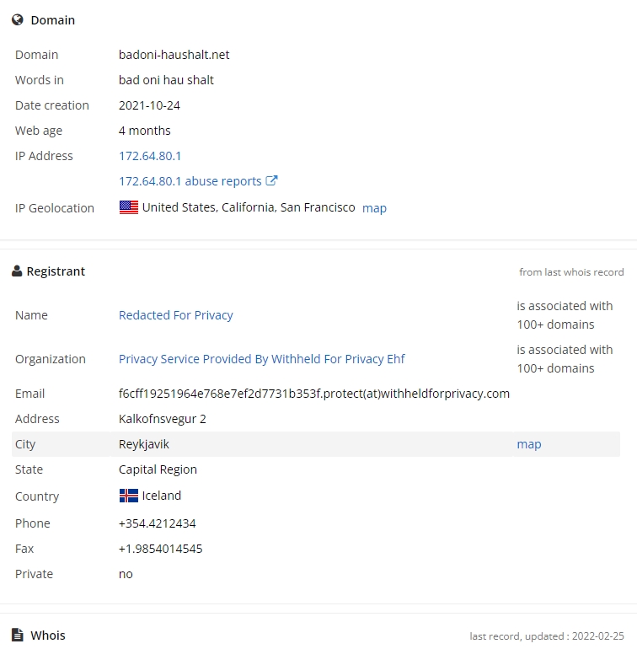Click the badoni-haushalt.net domain name text
This screenshot has width=637, height=649.
pyautogui.click(x=174, y=55)
